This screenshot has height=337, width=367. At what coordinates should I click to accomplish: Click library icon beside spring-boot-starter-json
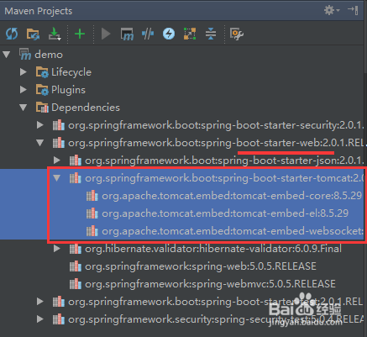(x=76, y=161)
